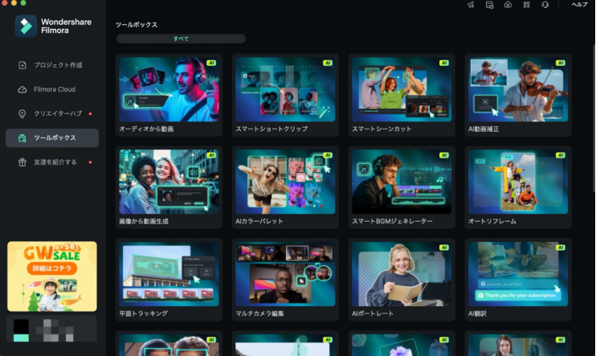Open the スマートシーンカット tool card
This screenshot has width=596, height=356.
click(402, 95)
